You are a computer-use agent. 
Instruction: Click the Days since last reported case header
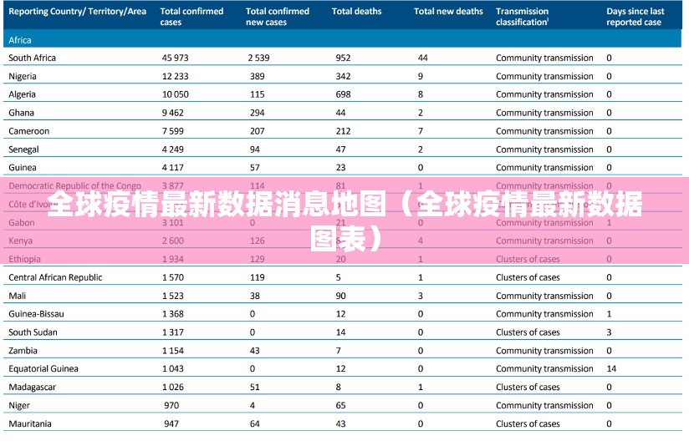click(635, 17)
